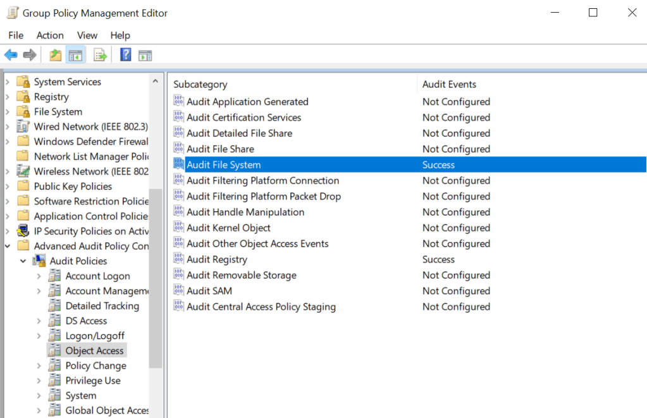This screenshot has width=647, height=418.
Task: Open Help via the question mark icon
Action: tap(125, 56)
